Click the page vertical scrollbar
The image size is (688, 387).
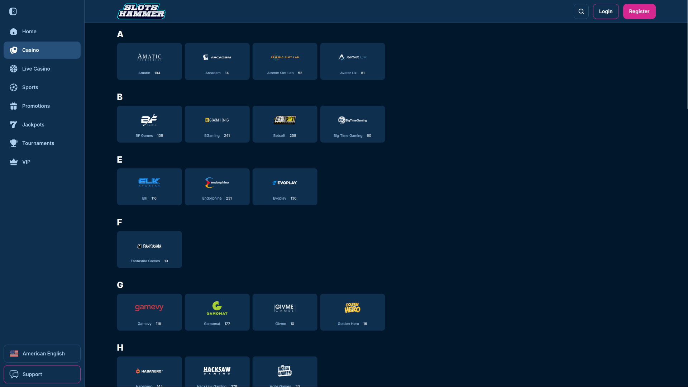pyautogui.click(x=687, y=54)
